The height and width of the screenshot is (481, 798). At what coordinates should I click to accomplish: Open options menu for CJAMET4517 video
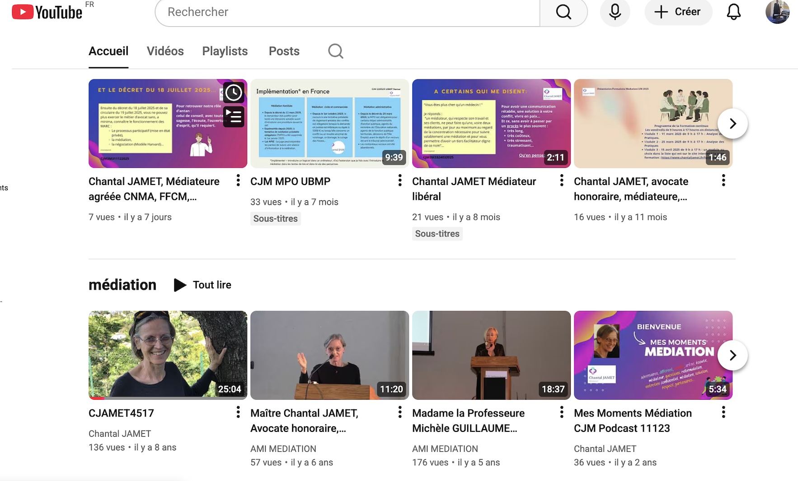(x=238, y=412)
